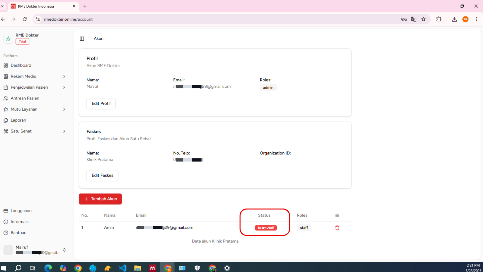483x272 pixels.
Task: Expand Penjadwalan Pasien submenu
Action: point(64,87)
